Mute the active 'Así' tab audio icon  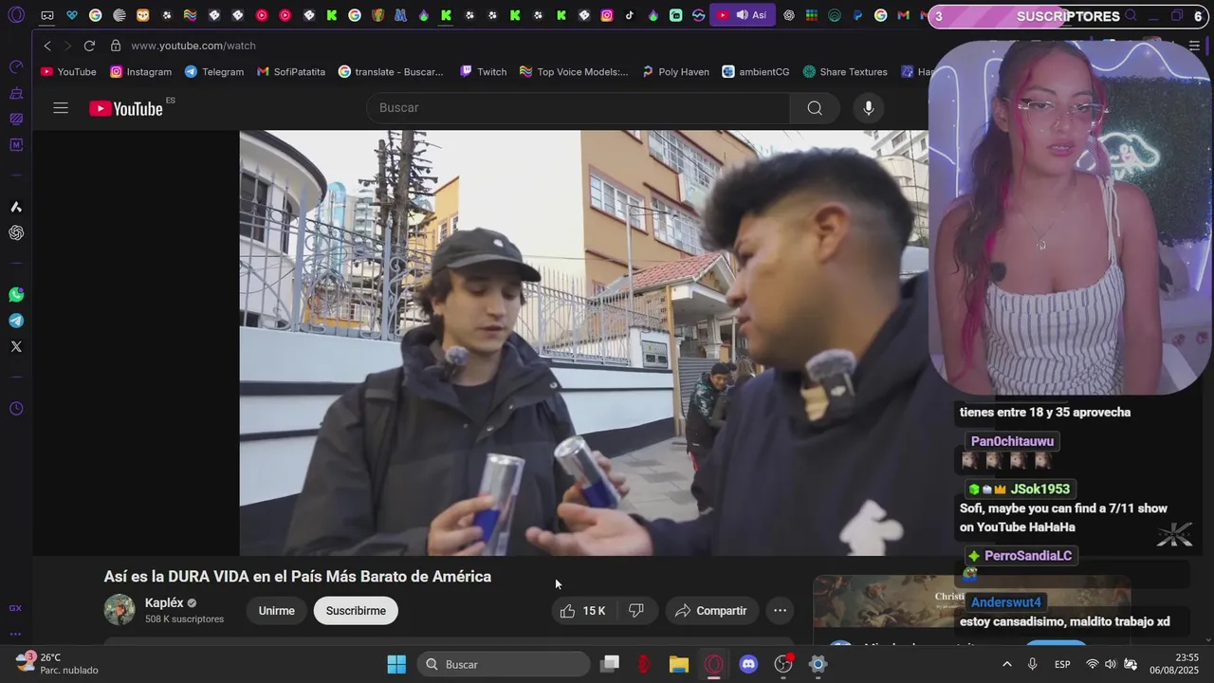(742, 15)
